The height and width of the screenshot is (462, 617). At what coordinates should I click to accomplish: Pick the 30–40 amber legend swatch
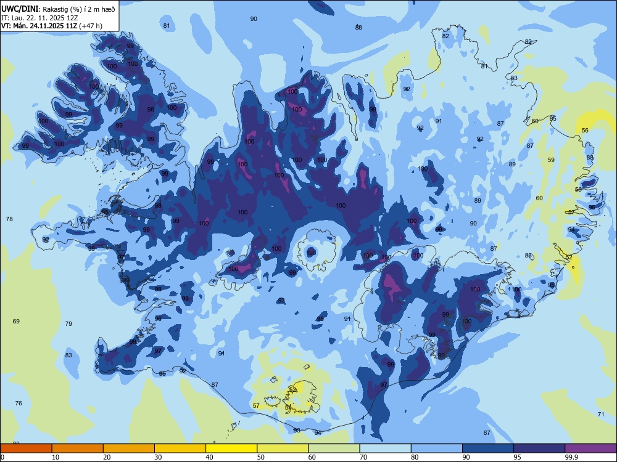coord(180,448)
